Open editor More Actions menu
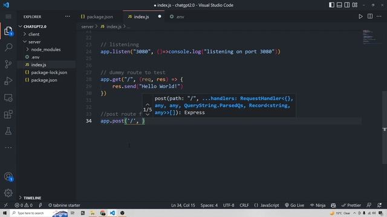 click(379, 16)
